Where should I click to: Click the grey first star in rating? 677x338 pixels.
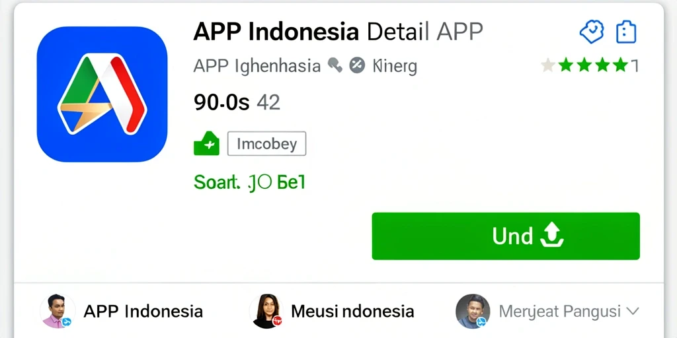pos(548,65)
